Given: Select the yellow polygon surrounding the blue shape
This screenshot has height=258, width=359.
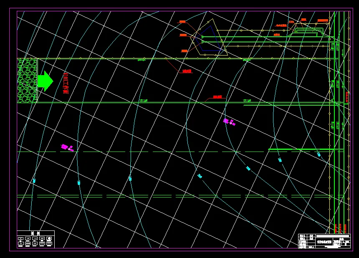Looking at the screenshot, I should tap(209, 38).
